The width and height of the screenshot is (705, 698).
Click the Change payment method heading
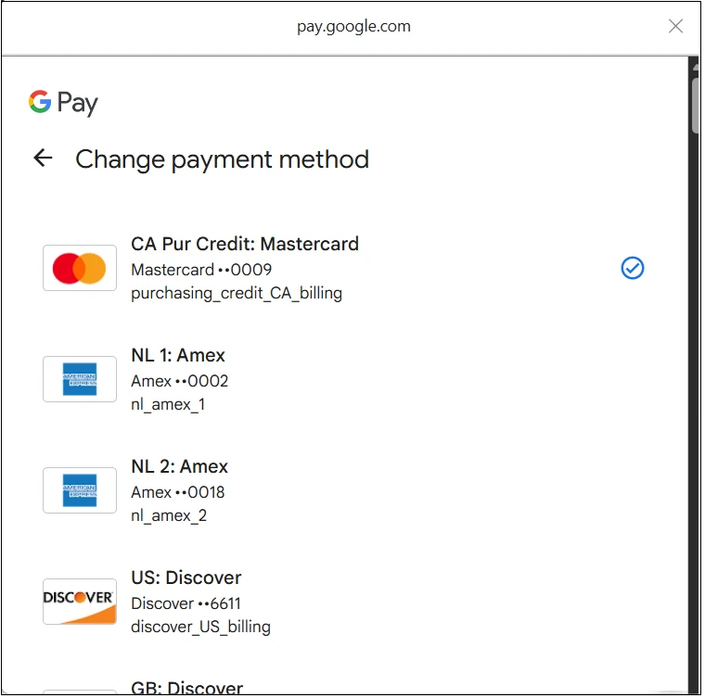pos(222,159)
